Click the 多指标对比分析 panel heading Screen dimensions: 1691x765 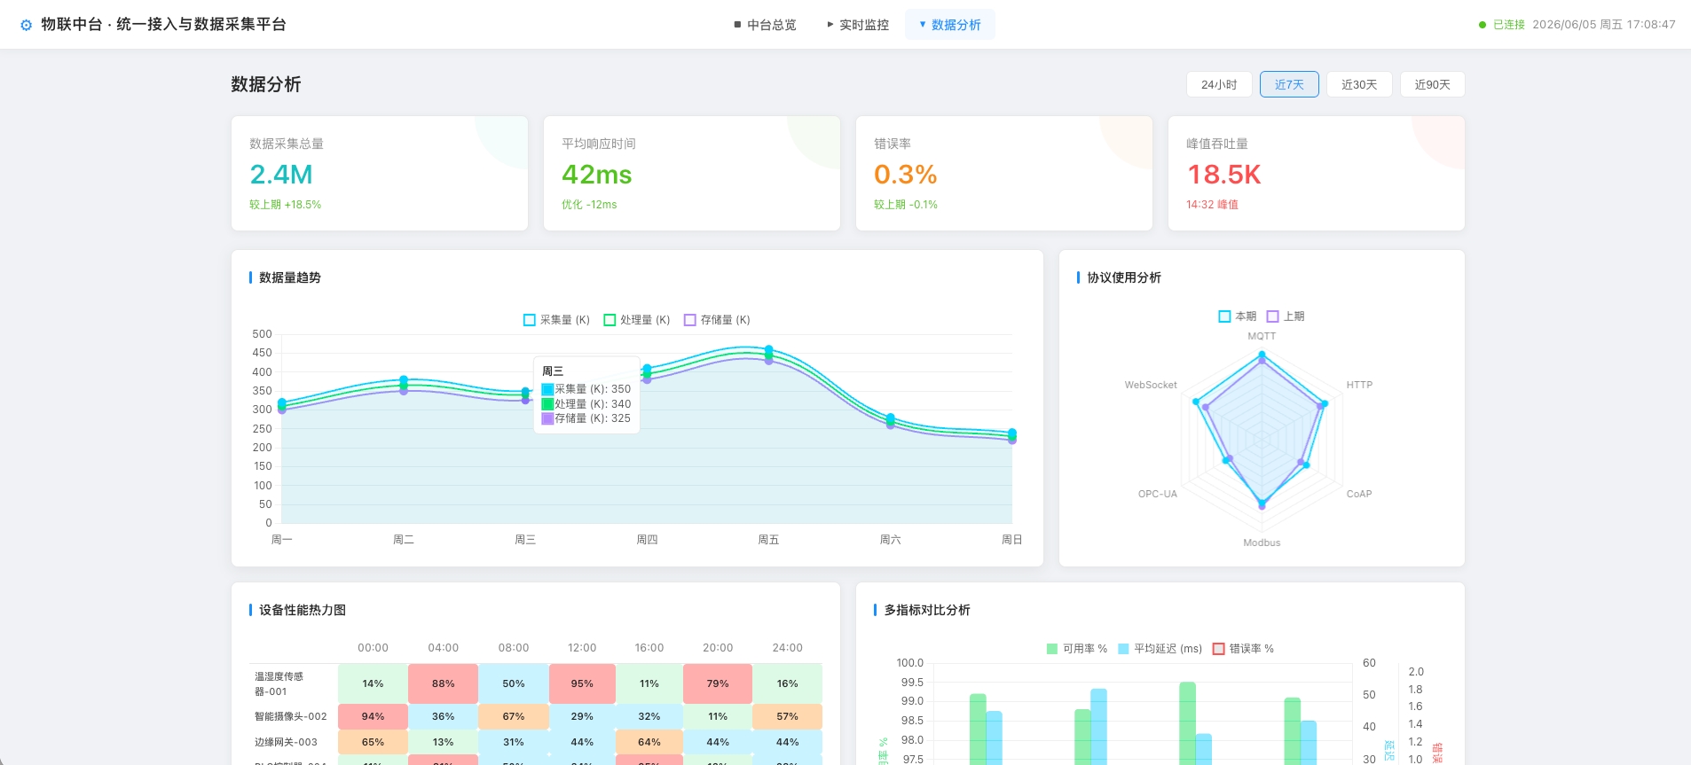(927, 610)
